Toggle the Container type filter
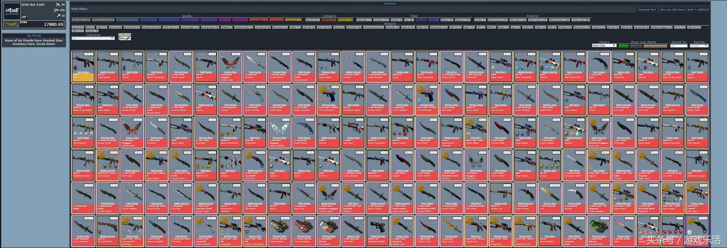The image size is (727, 248). point(381,20)
